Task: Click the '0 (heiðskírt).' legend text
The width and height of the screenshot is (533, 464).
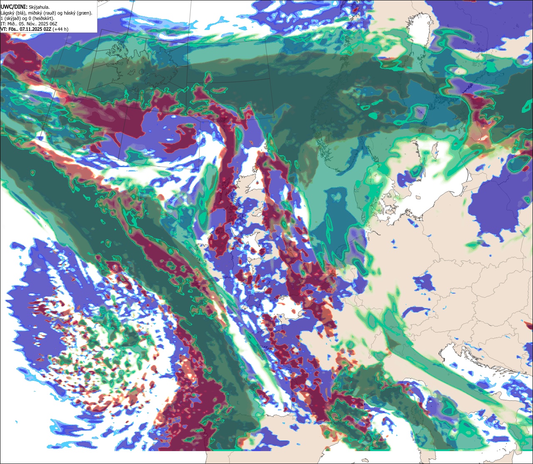Action: (42, 19)
